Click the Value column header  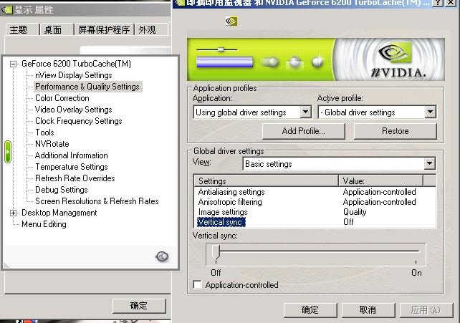click(x=380, y=181)
